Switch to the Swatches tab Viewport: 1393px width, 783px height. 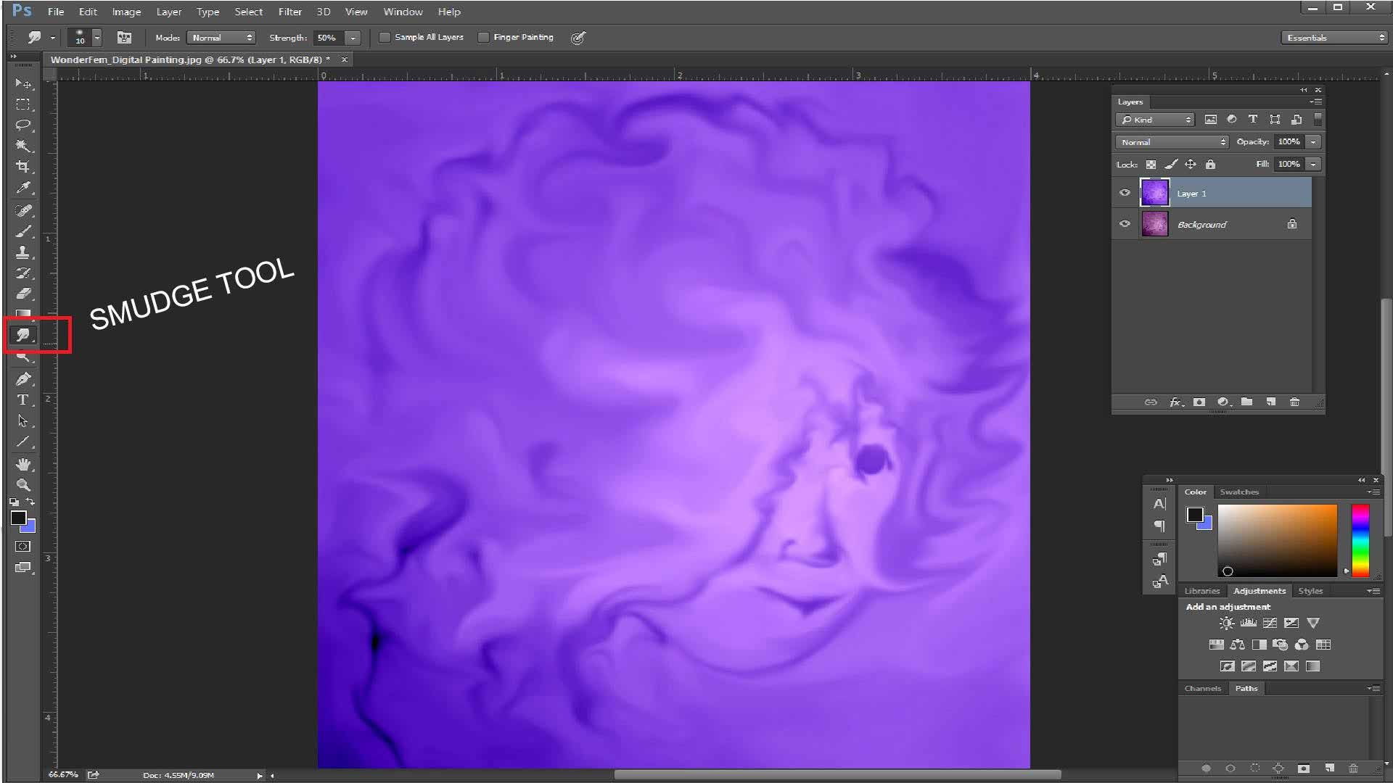point(1238,492)
